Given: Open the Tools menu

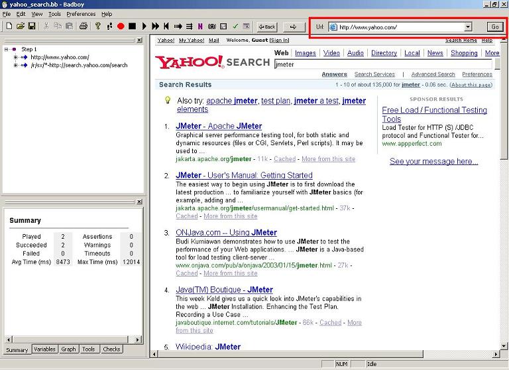Looking at the screenshot, I should click(54, 14).
